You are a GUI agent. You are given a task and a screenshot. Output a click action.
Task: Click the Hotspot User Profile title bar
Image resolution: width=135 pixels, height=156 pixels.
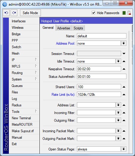tap(86, 21)
